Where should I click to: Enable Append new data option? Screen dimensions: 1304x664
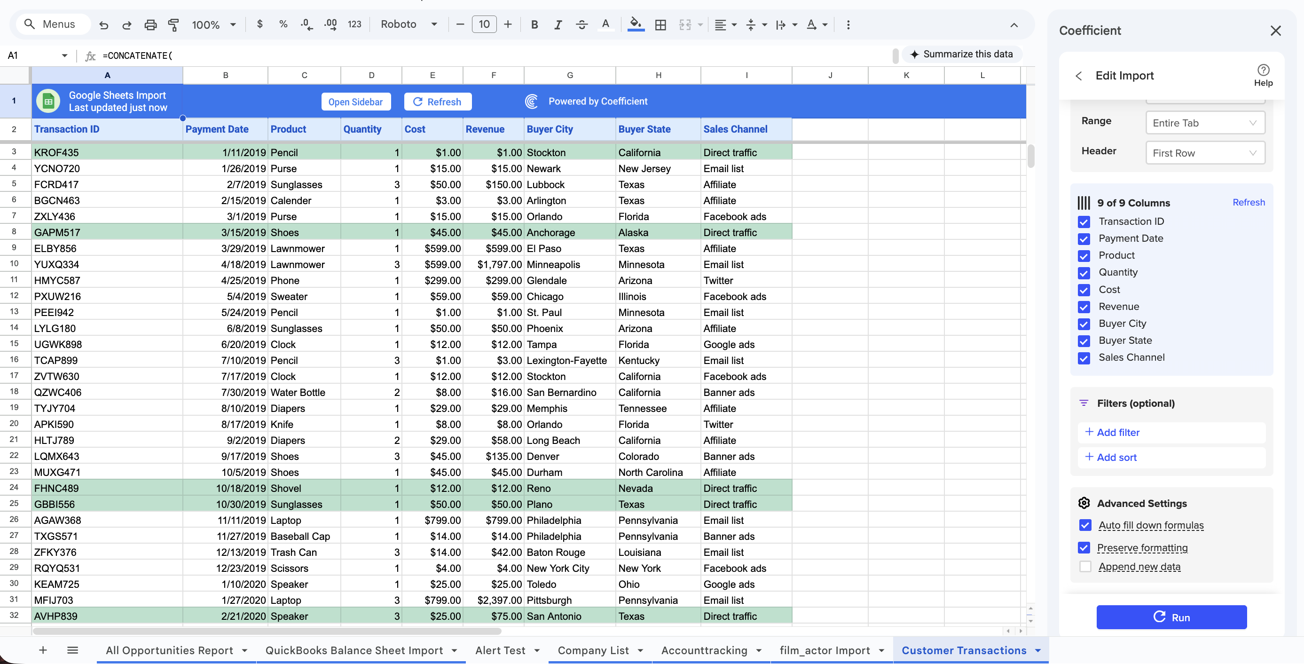pyautogui.click(x=1085, y=566)
